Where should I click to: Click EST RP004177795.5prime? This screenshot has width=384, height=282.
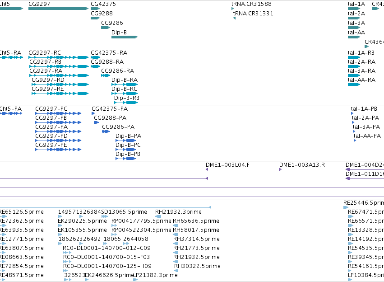pyautogui.click(x=114, y=226)
